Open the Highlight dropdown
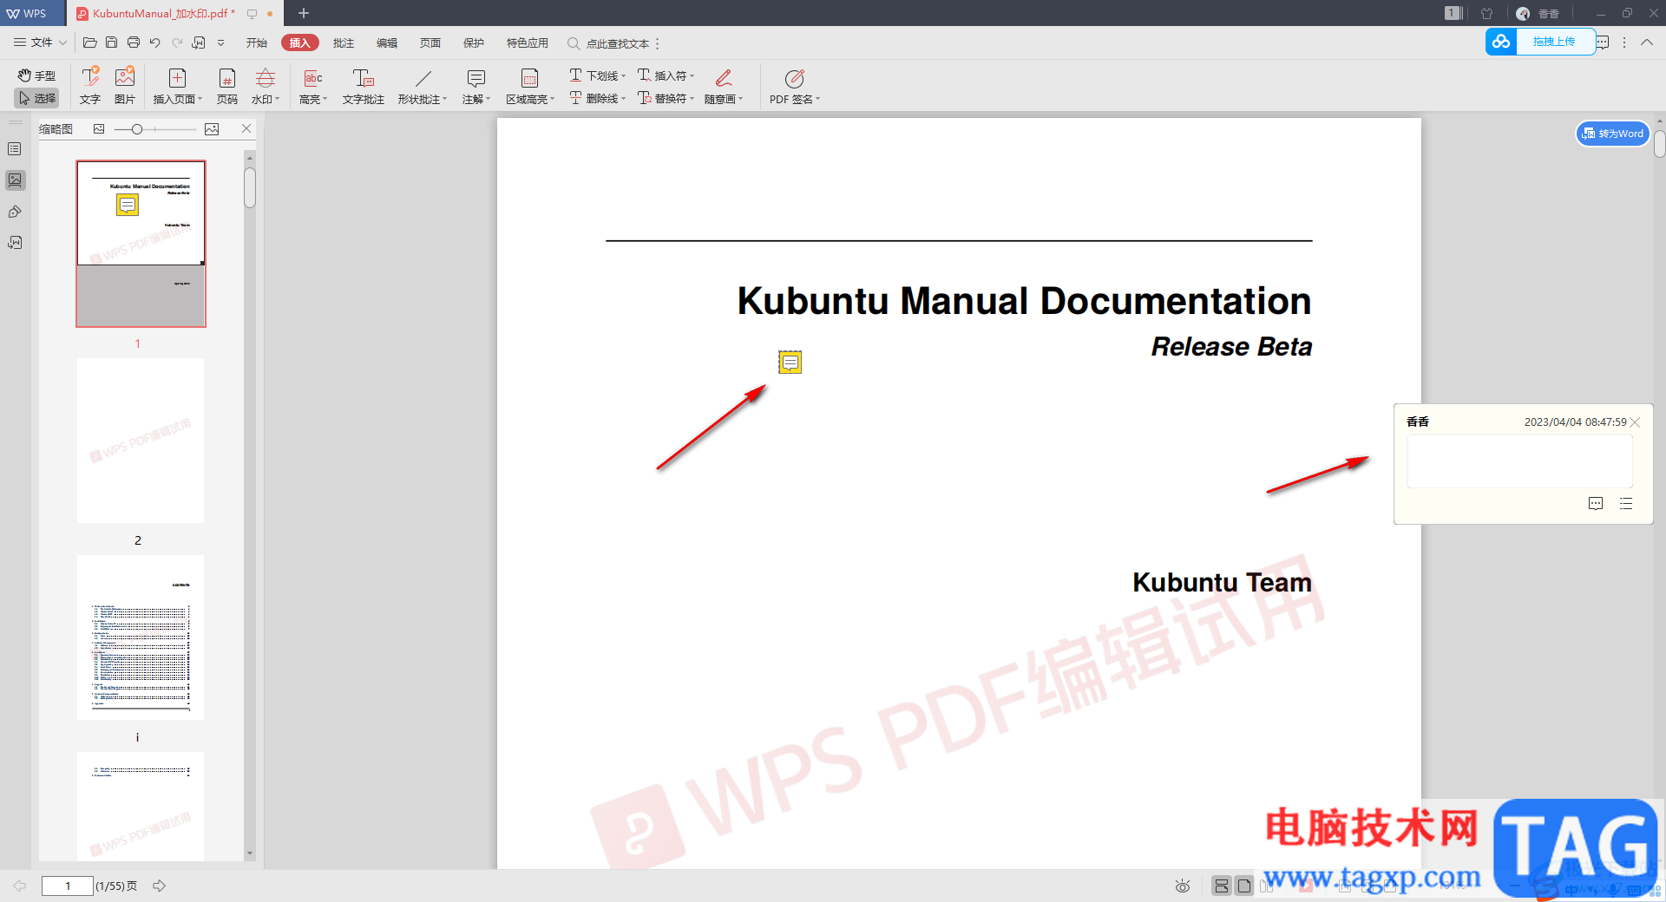Viewport: 1666px width, 902px height. (x=313, y=85)
